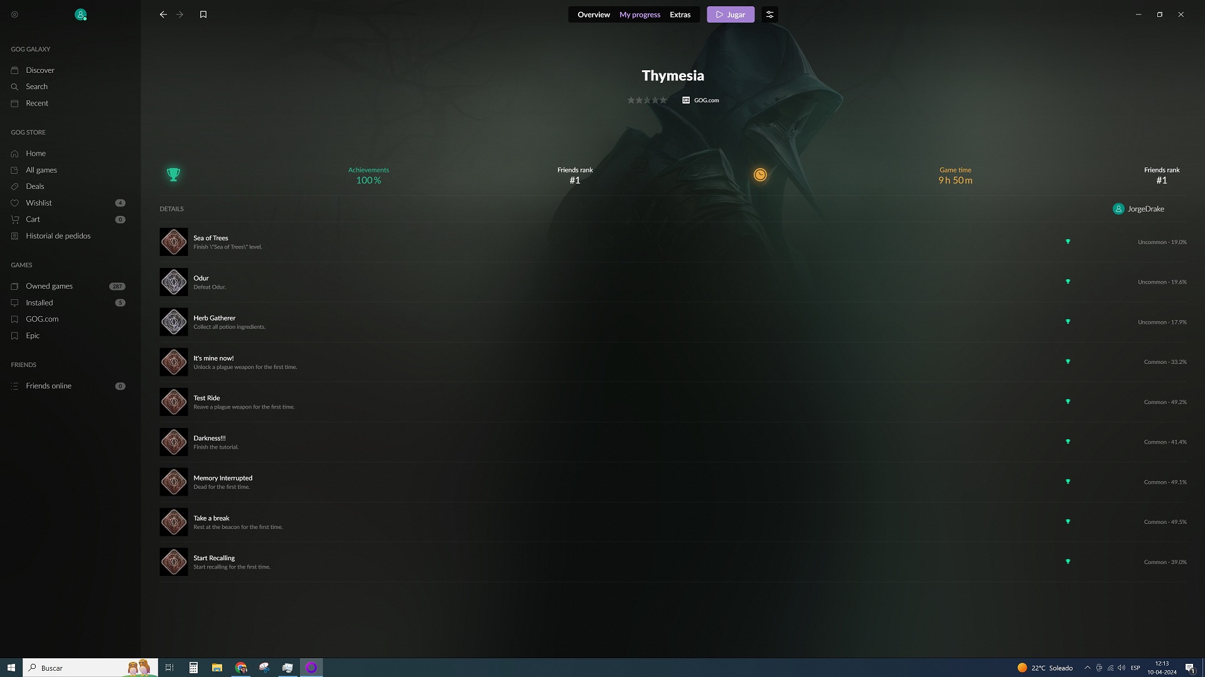Click the unlocked trophy on Test Ride row

click(x=1068, y=402)
